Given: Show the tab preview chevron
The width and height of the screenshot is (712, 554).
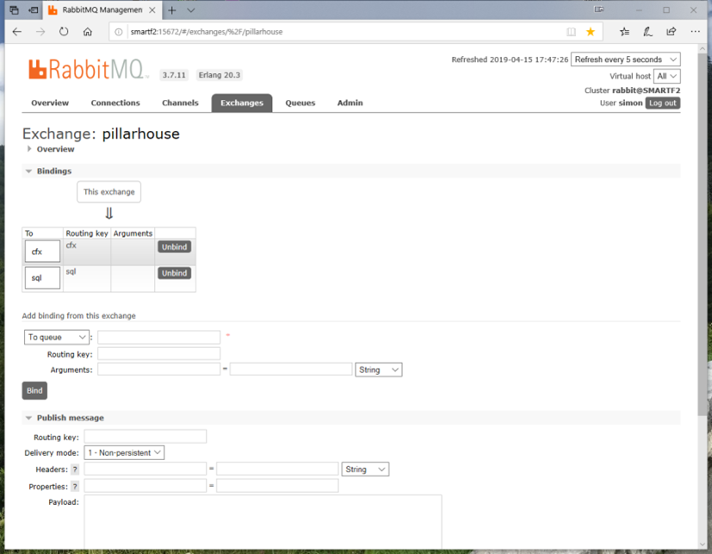Looking at the screenshot, I should (x=191, y=10).
